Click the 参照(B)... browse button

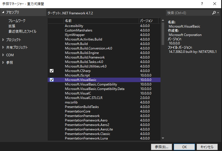pos(161,147)
